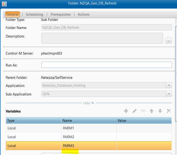Click the Sub Folder type text

click(49, 20)
